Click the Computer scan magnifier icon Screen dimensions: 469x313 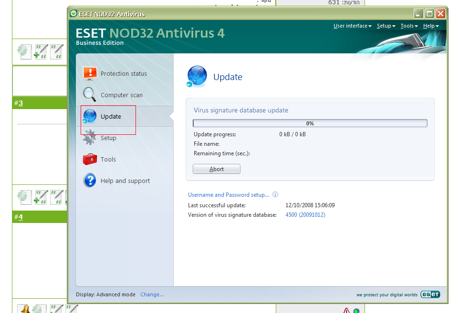pos(89,94)
